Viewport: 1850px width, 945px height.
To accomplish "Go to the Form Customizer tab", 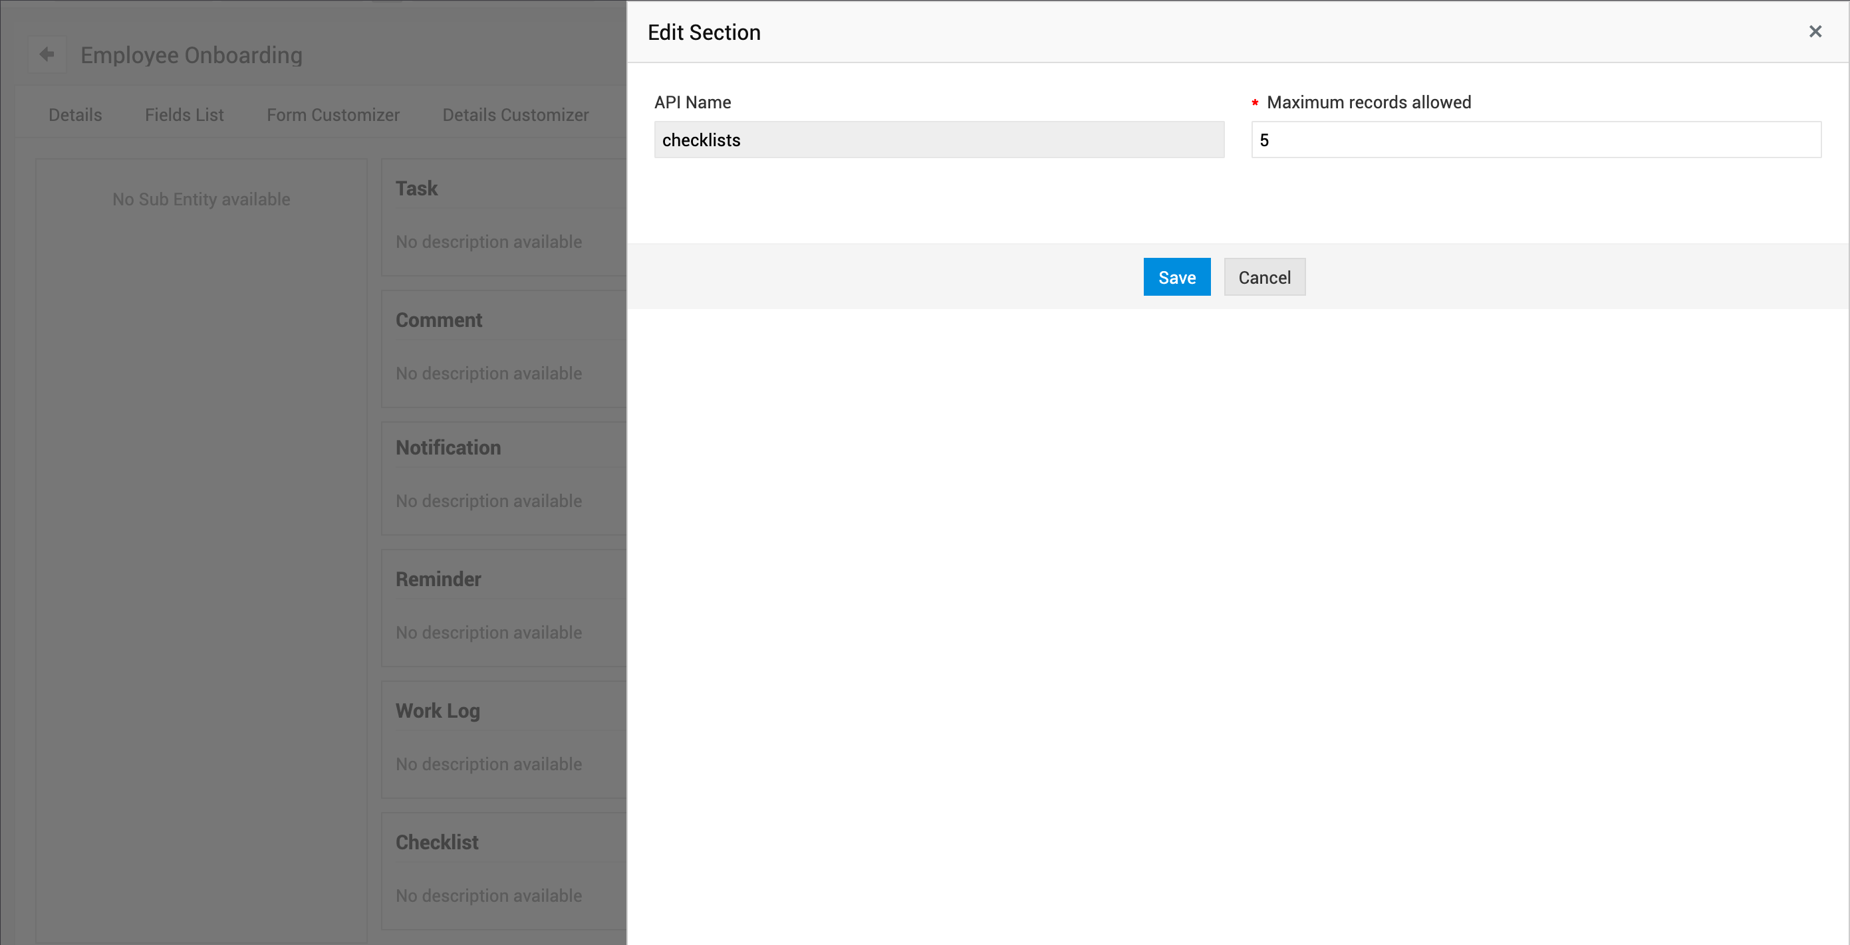I will 332,115.
